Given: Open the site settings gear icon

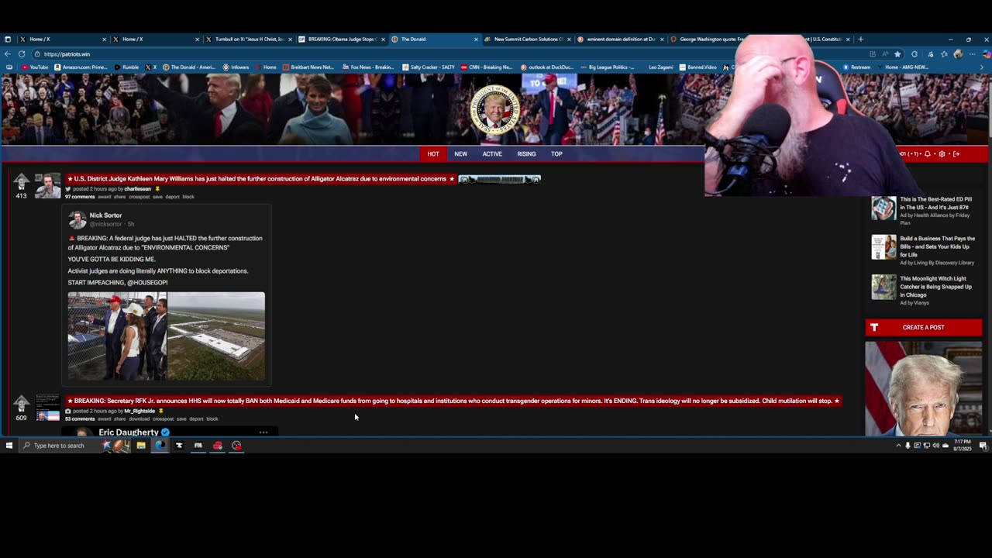Looking at the screenshot, I should click(942, 153).
